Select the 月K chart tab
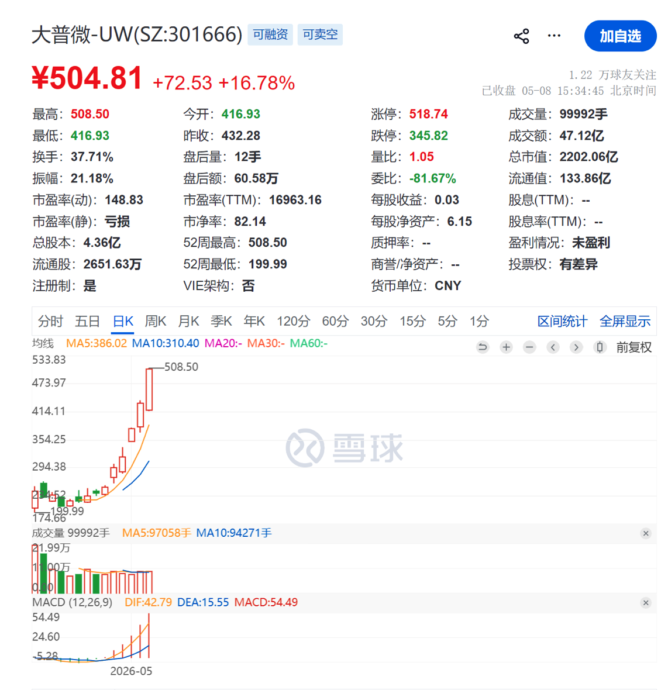The image size is (668, 690). pyautogui.click(x=188, y=321)
